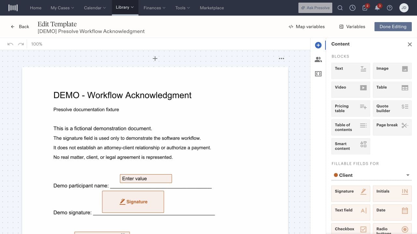Add a Text block
The image size is (417, 234).
351,71
